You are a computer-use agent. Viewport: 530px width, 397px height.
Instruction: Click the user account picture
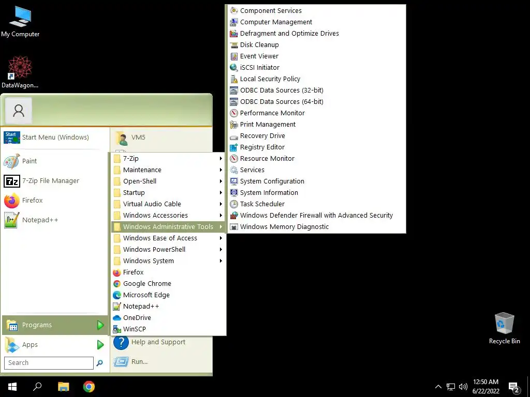tap(19, 111)
